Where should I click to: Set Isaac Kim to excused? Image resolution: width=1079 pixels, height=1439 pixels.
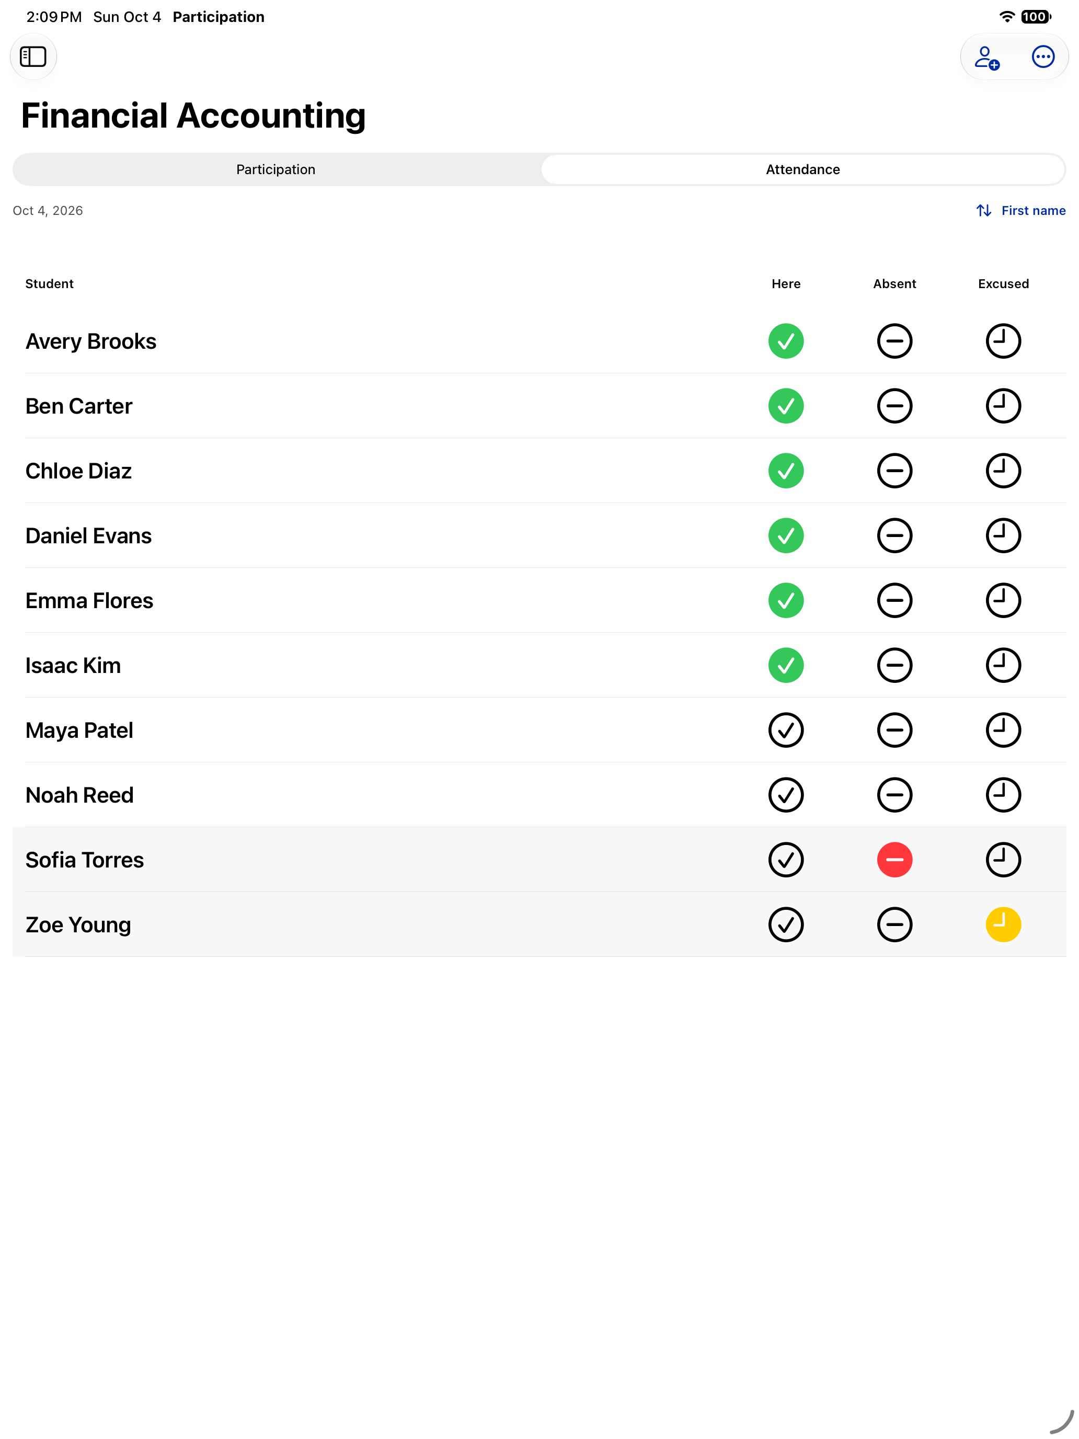coord(1003,665)
